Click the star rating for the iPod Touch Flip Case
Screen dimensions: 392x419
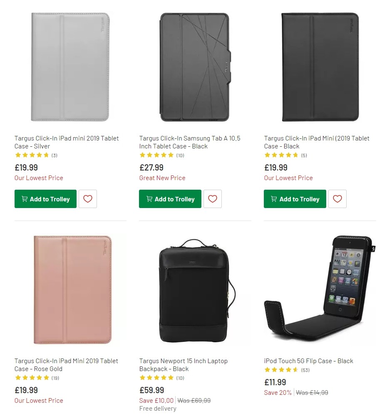pos(282,370)
